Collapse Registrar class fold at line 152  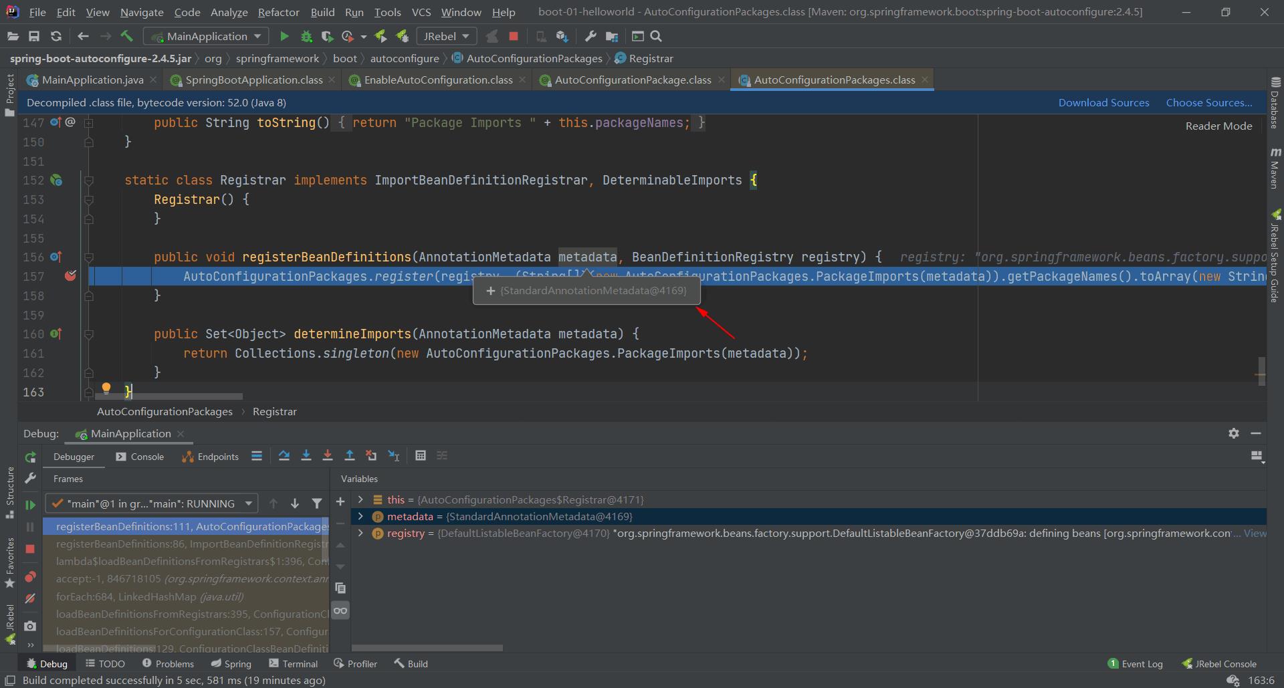pos(88,181)
